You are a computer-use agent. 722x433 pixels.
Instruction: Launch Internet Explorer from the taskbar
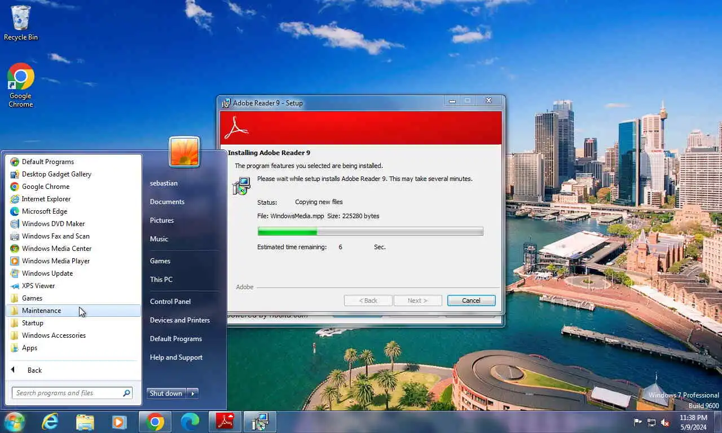coord(50,422)
